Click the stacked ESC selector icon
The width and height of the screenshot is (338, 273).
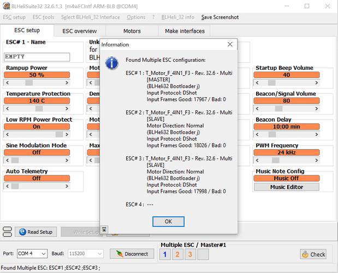[x=7, y=232]
